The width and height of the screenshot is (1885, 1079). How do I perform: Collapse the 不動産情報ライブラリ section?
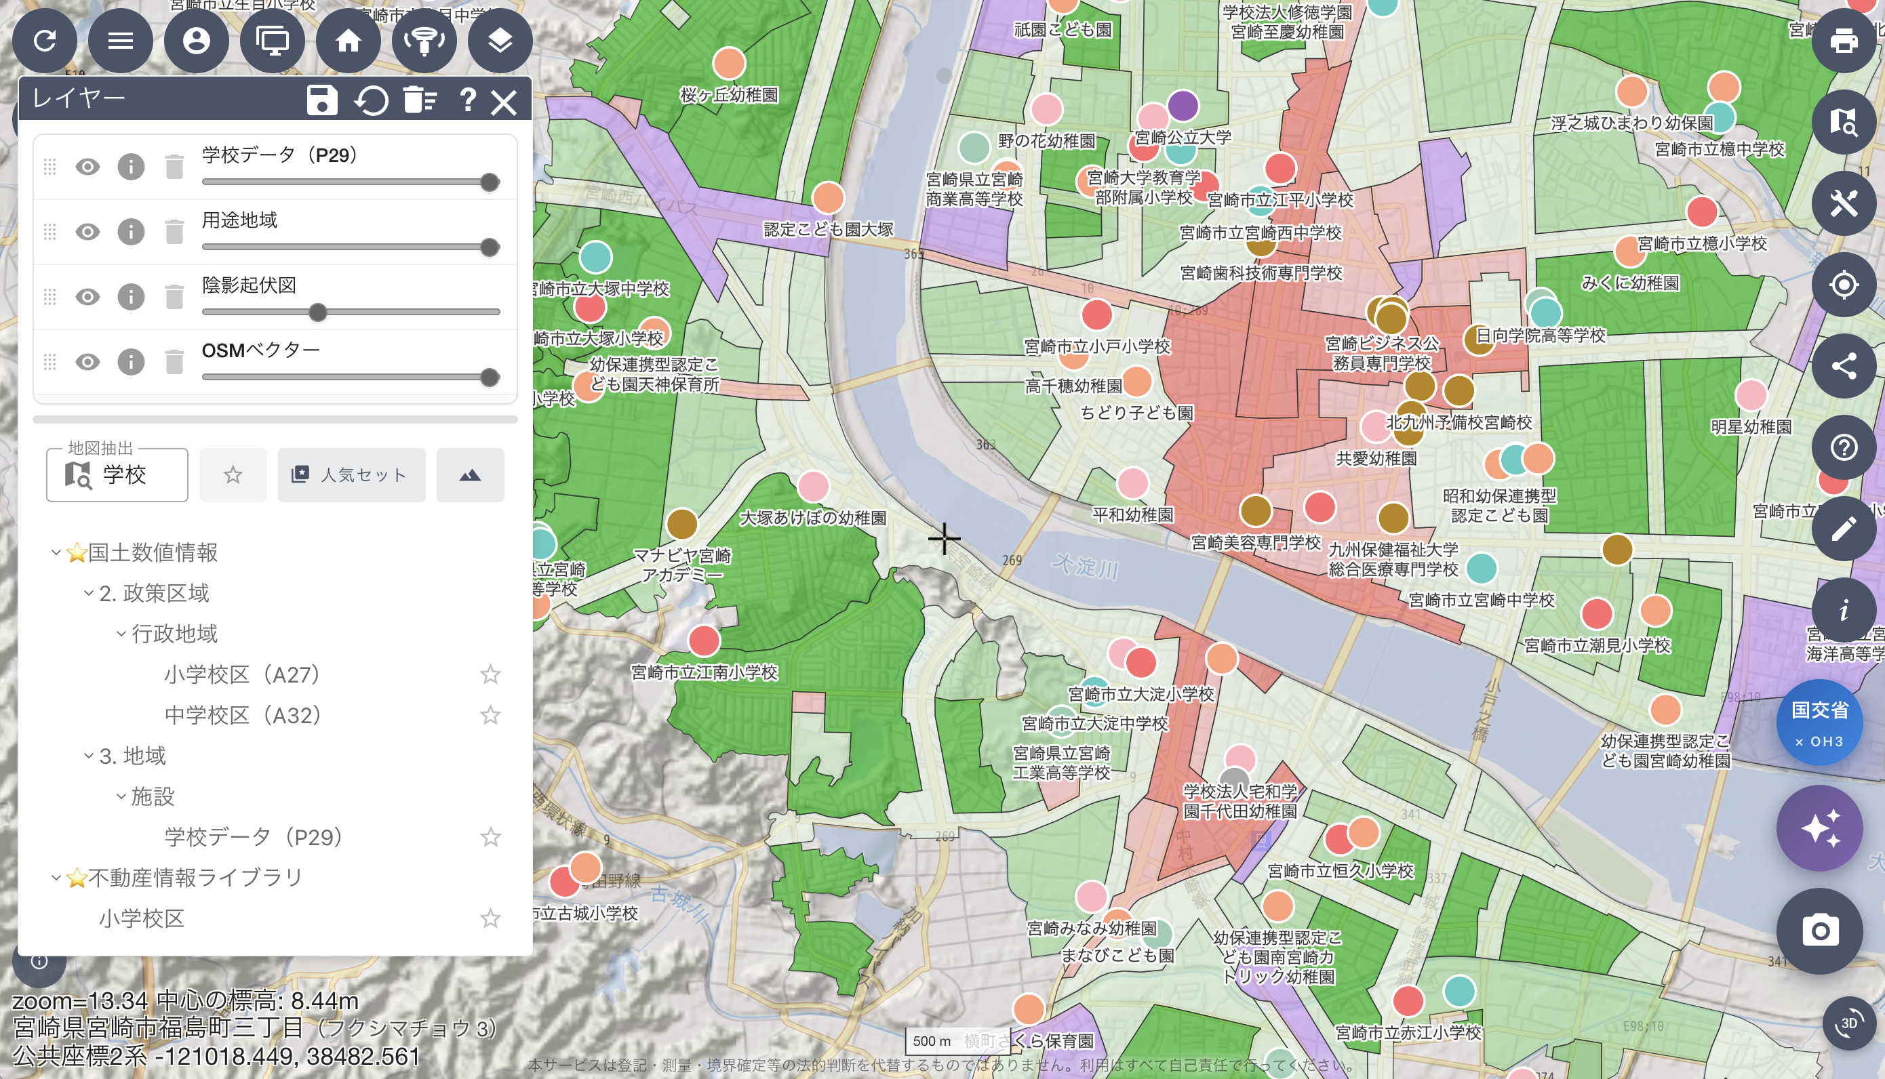(56, 878)
